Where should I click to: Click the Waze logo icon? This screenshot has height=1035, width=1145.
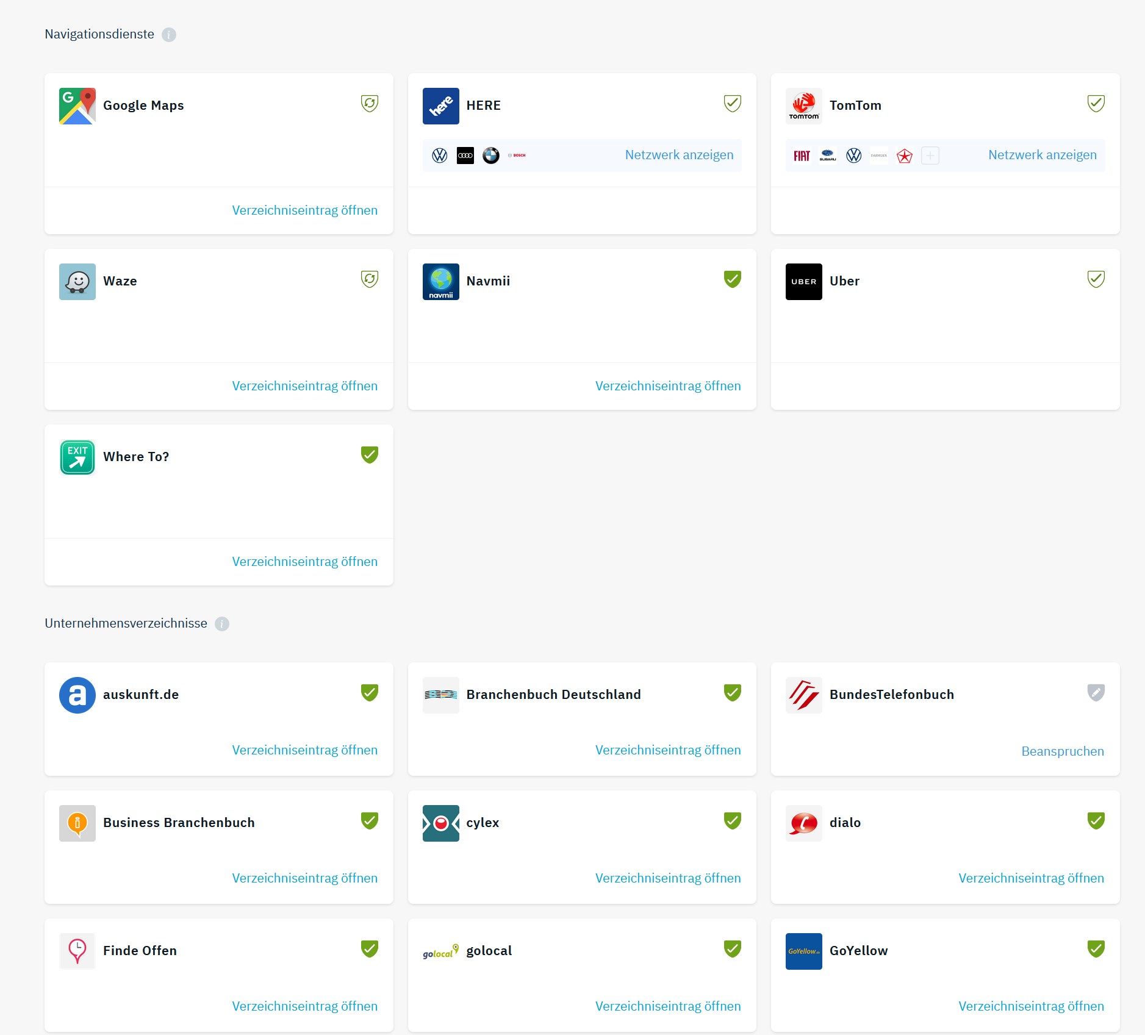77,282
